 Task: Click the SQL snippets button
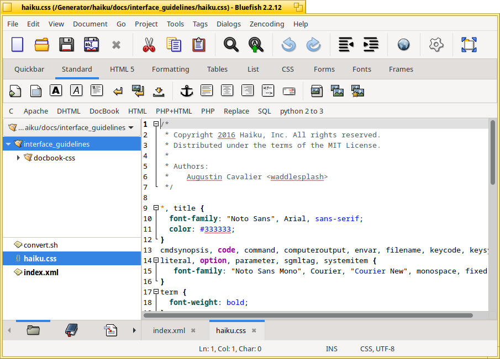pyautogui.click(x=264, y=111)
